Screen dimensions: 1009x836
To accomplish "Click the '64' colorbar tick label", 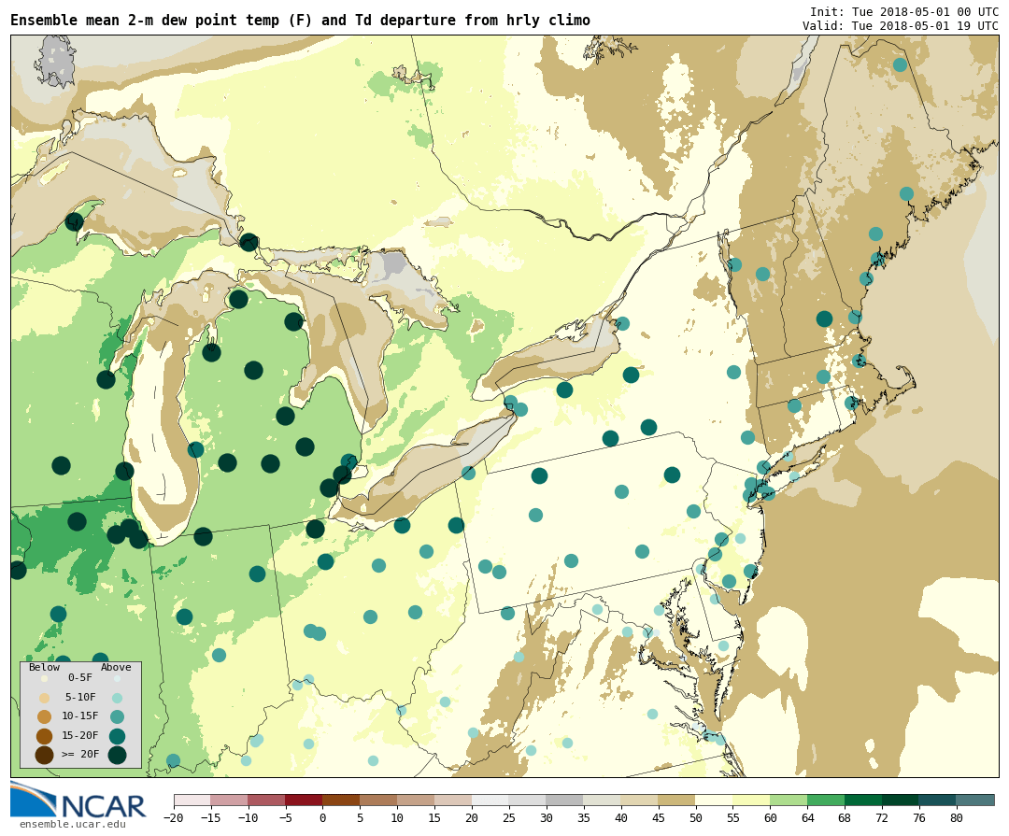I will click(x=807, y=818).
